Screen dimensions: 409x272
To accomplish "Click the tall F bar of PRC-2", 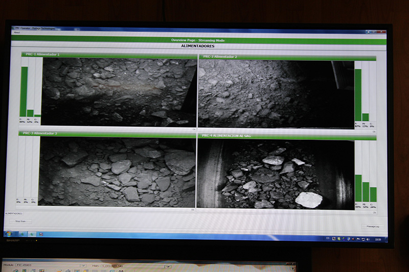I will pos(358,95).
